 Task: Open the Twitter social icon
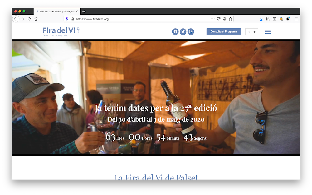click(183, 32)
